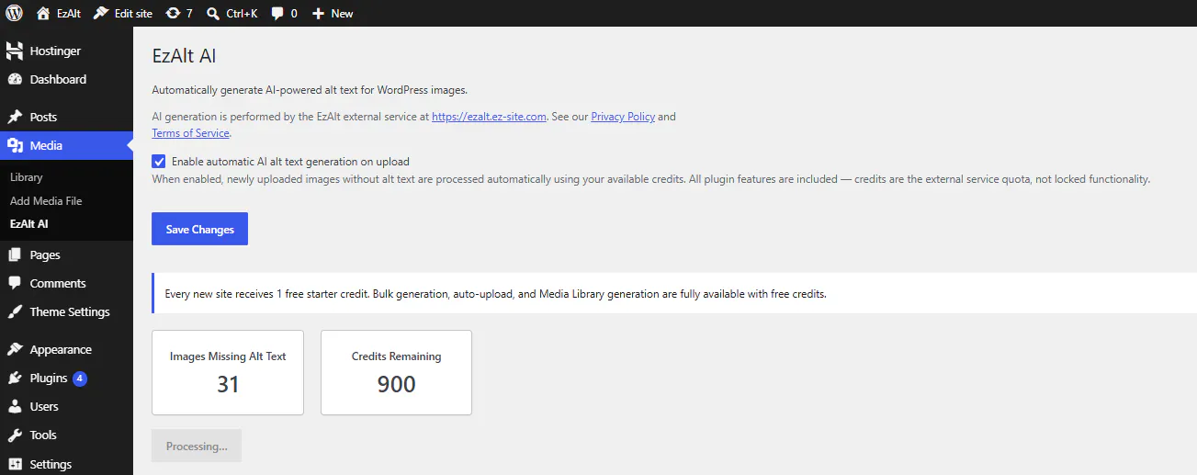Click Save Changes button

pyautogui.click(x=199, y=229)
